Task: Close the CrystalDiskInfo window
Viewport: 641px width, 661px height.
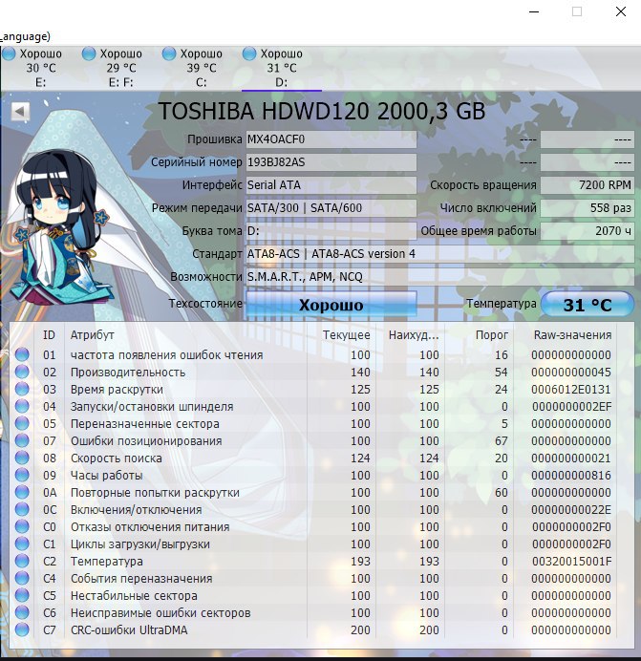Action: 620,11
